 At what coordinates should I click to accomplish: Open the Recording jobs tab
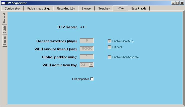[66, 8]
